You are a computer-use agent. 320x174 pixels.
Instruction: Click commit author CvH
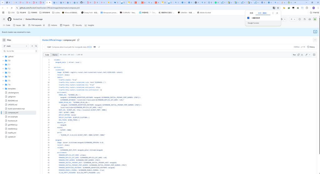tap(49, 47)
